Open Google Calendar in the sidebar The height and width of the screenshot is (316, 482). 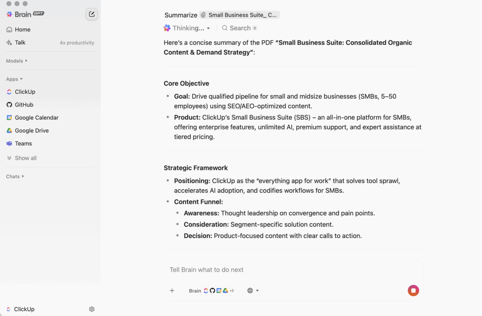point(36,118)
